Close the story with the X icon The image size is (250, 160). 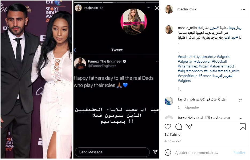(157, 8)
